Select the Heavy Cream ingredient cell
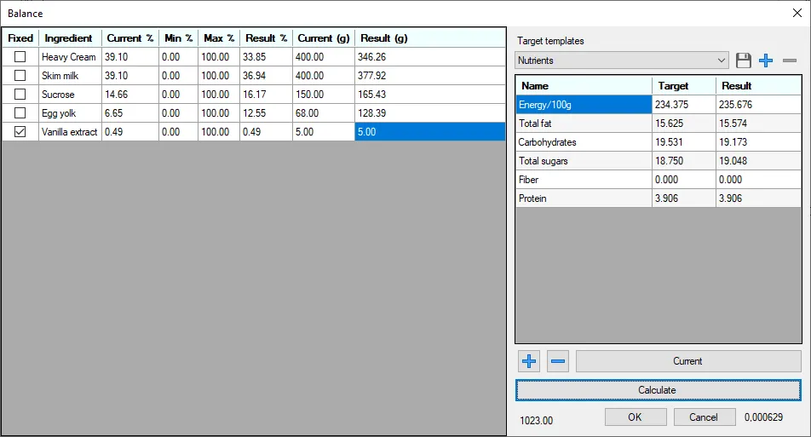The width and height of the screenshot is (811, 437). [x=70, y=57]
